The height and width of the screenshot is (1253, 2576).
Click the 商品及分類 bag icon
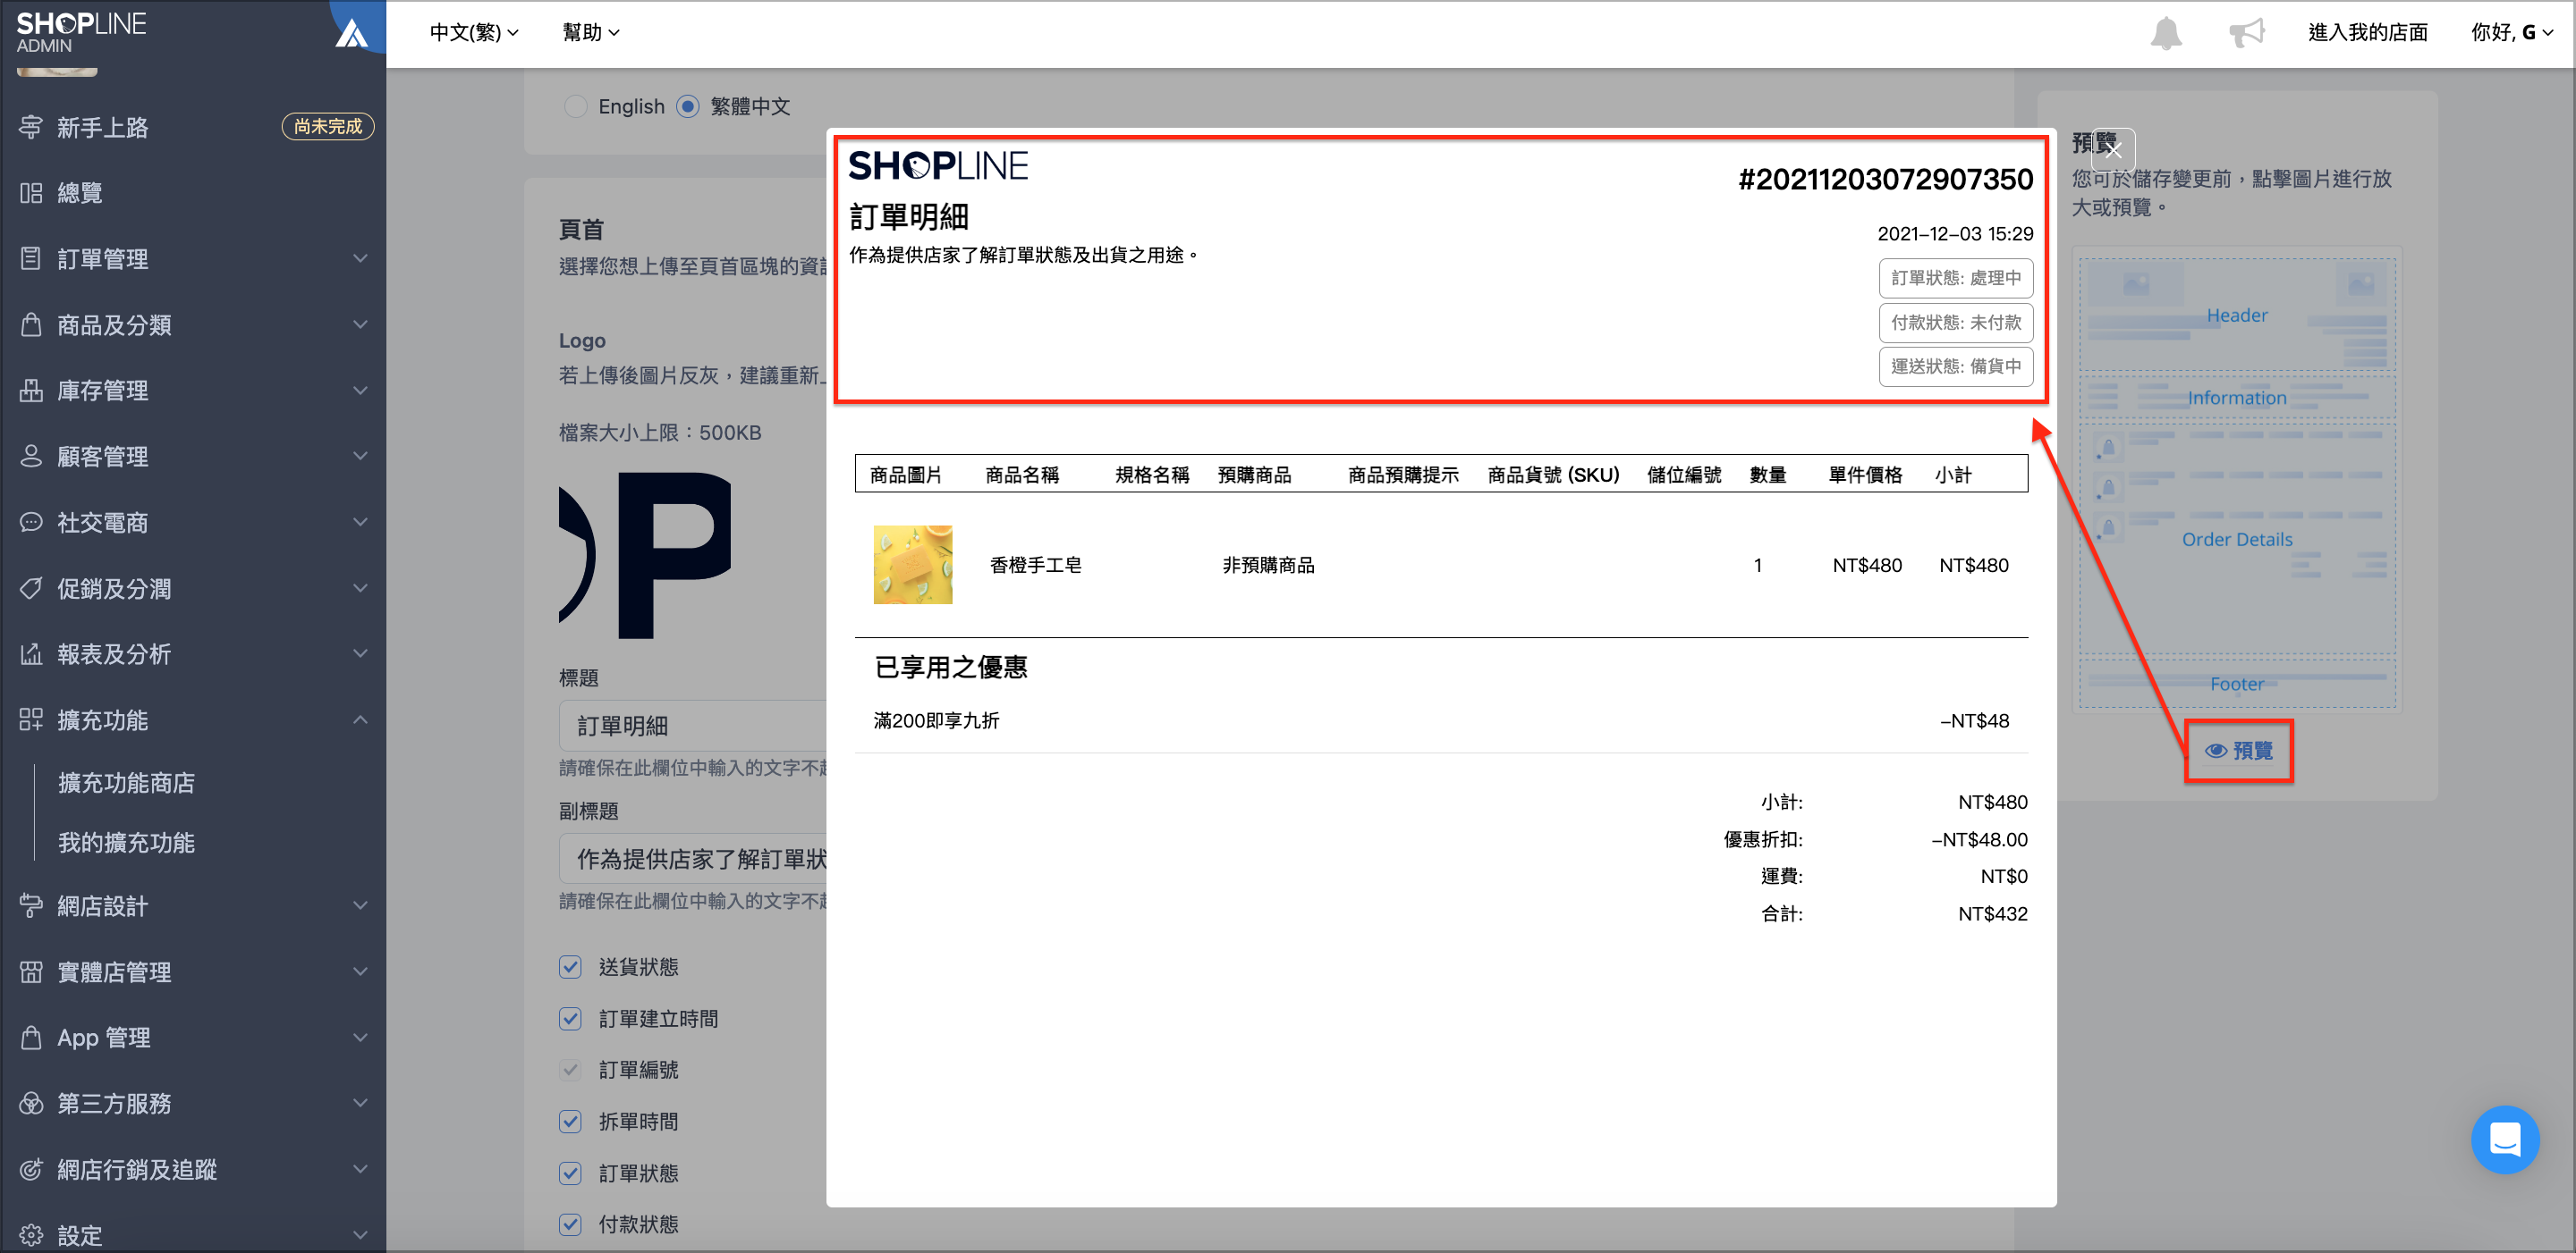pos(31,324)
